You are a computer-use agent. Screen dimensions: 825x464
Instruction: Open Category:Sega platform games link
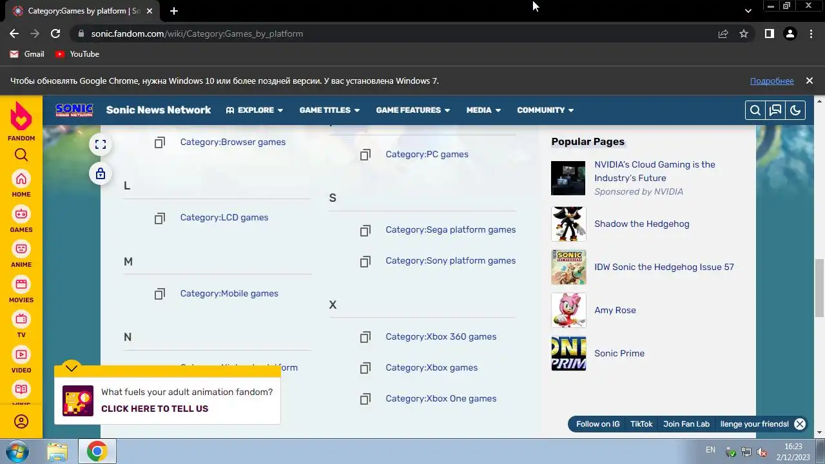click(451, 229)
